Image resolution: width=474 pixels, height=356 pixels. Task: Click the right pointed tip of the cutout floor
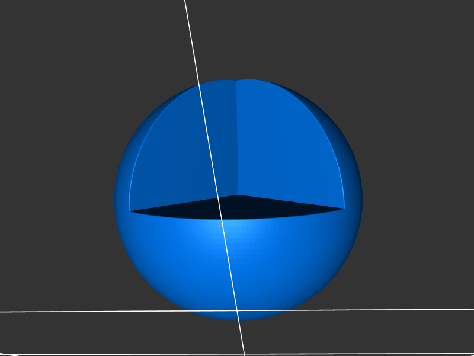click(x=343, y=209)
